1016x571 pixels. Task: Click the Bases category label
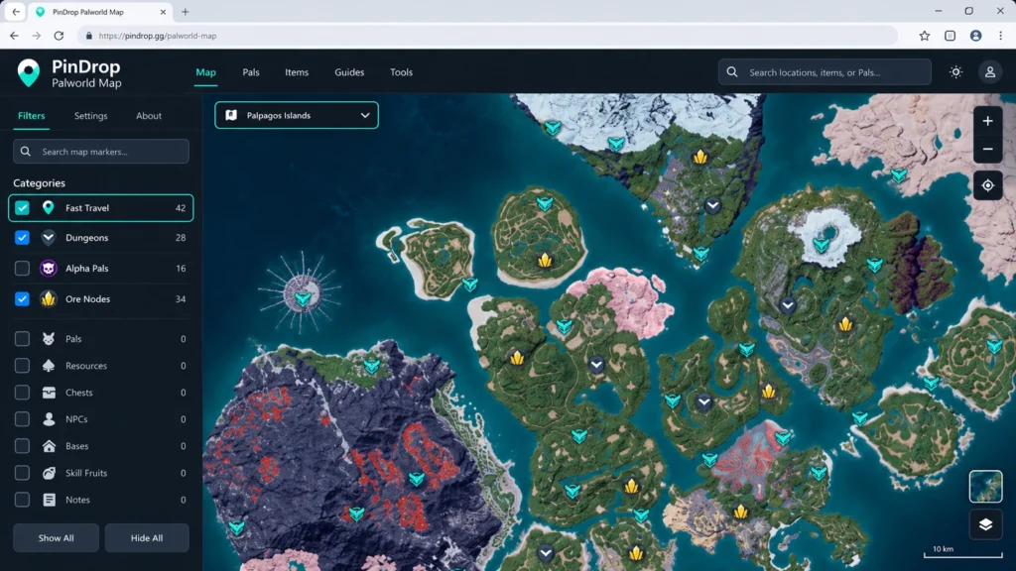pyautogui.click(x=77, y=446)
